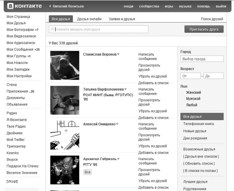Switch to the Заявки в друзья tab
The image size is (234, 191).
tap(122, 19)
